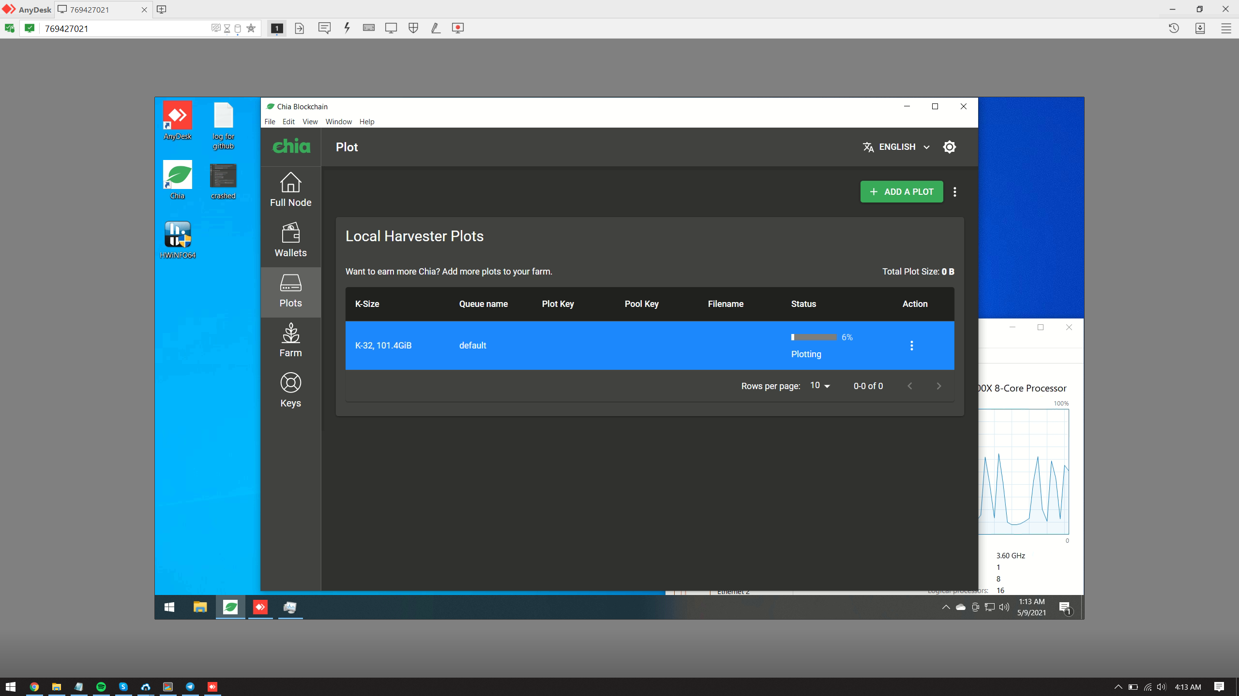The width and height of the screenshot is (1239, 696).
Task: Open AnyDesk install/download icon
Action: 1200,29
